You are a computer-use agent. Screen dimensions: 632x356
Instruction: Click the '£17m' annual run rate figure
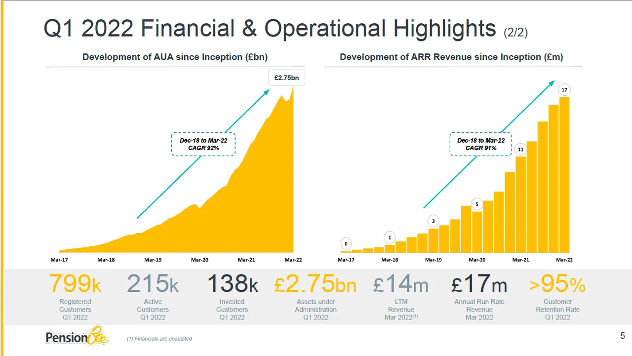click(479, 284)
